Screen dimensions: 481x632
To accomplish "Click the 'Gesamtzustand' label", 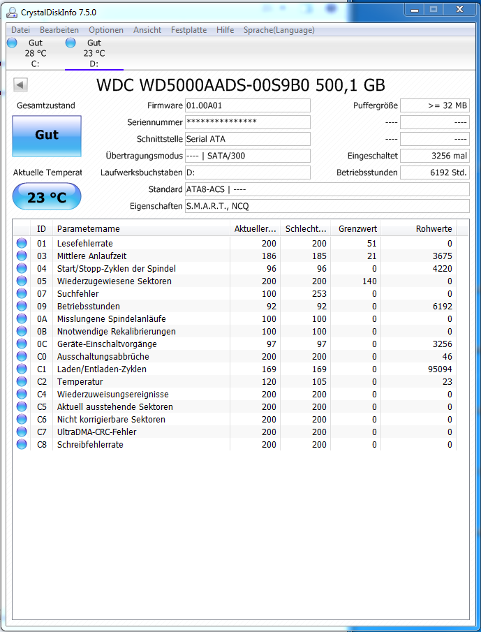I will 46,105.
